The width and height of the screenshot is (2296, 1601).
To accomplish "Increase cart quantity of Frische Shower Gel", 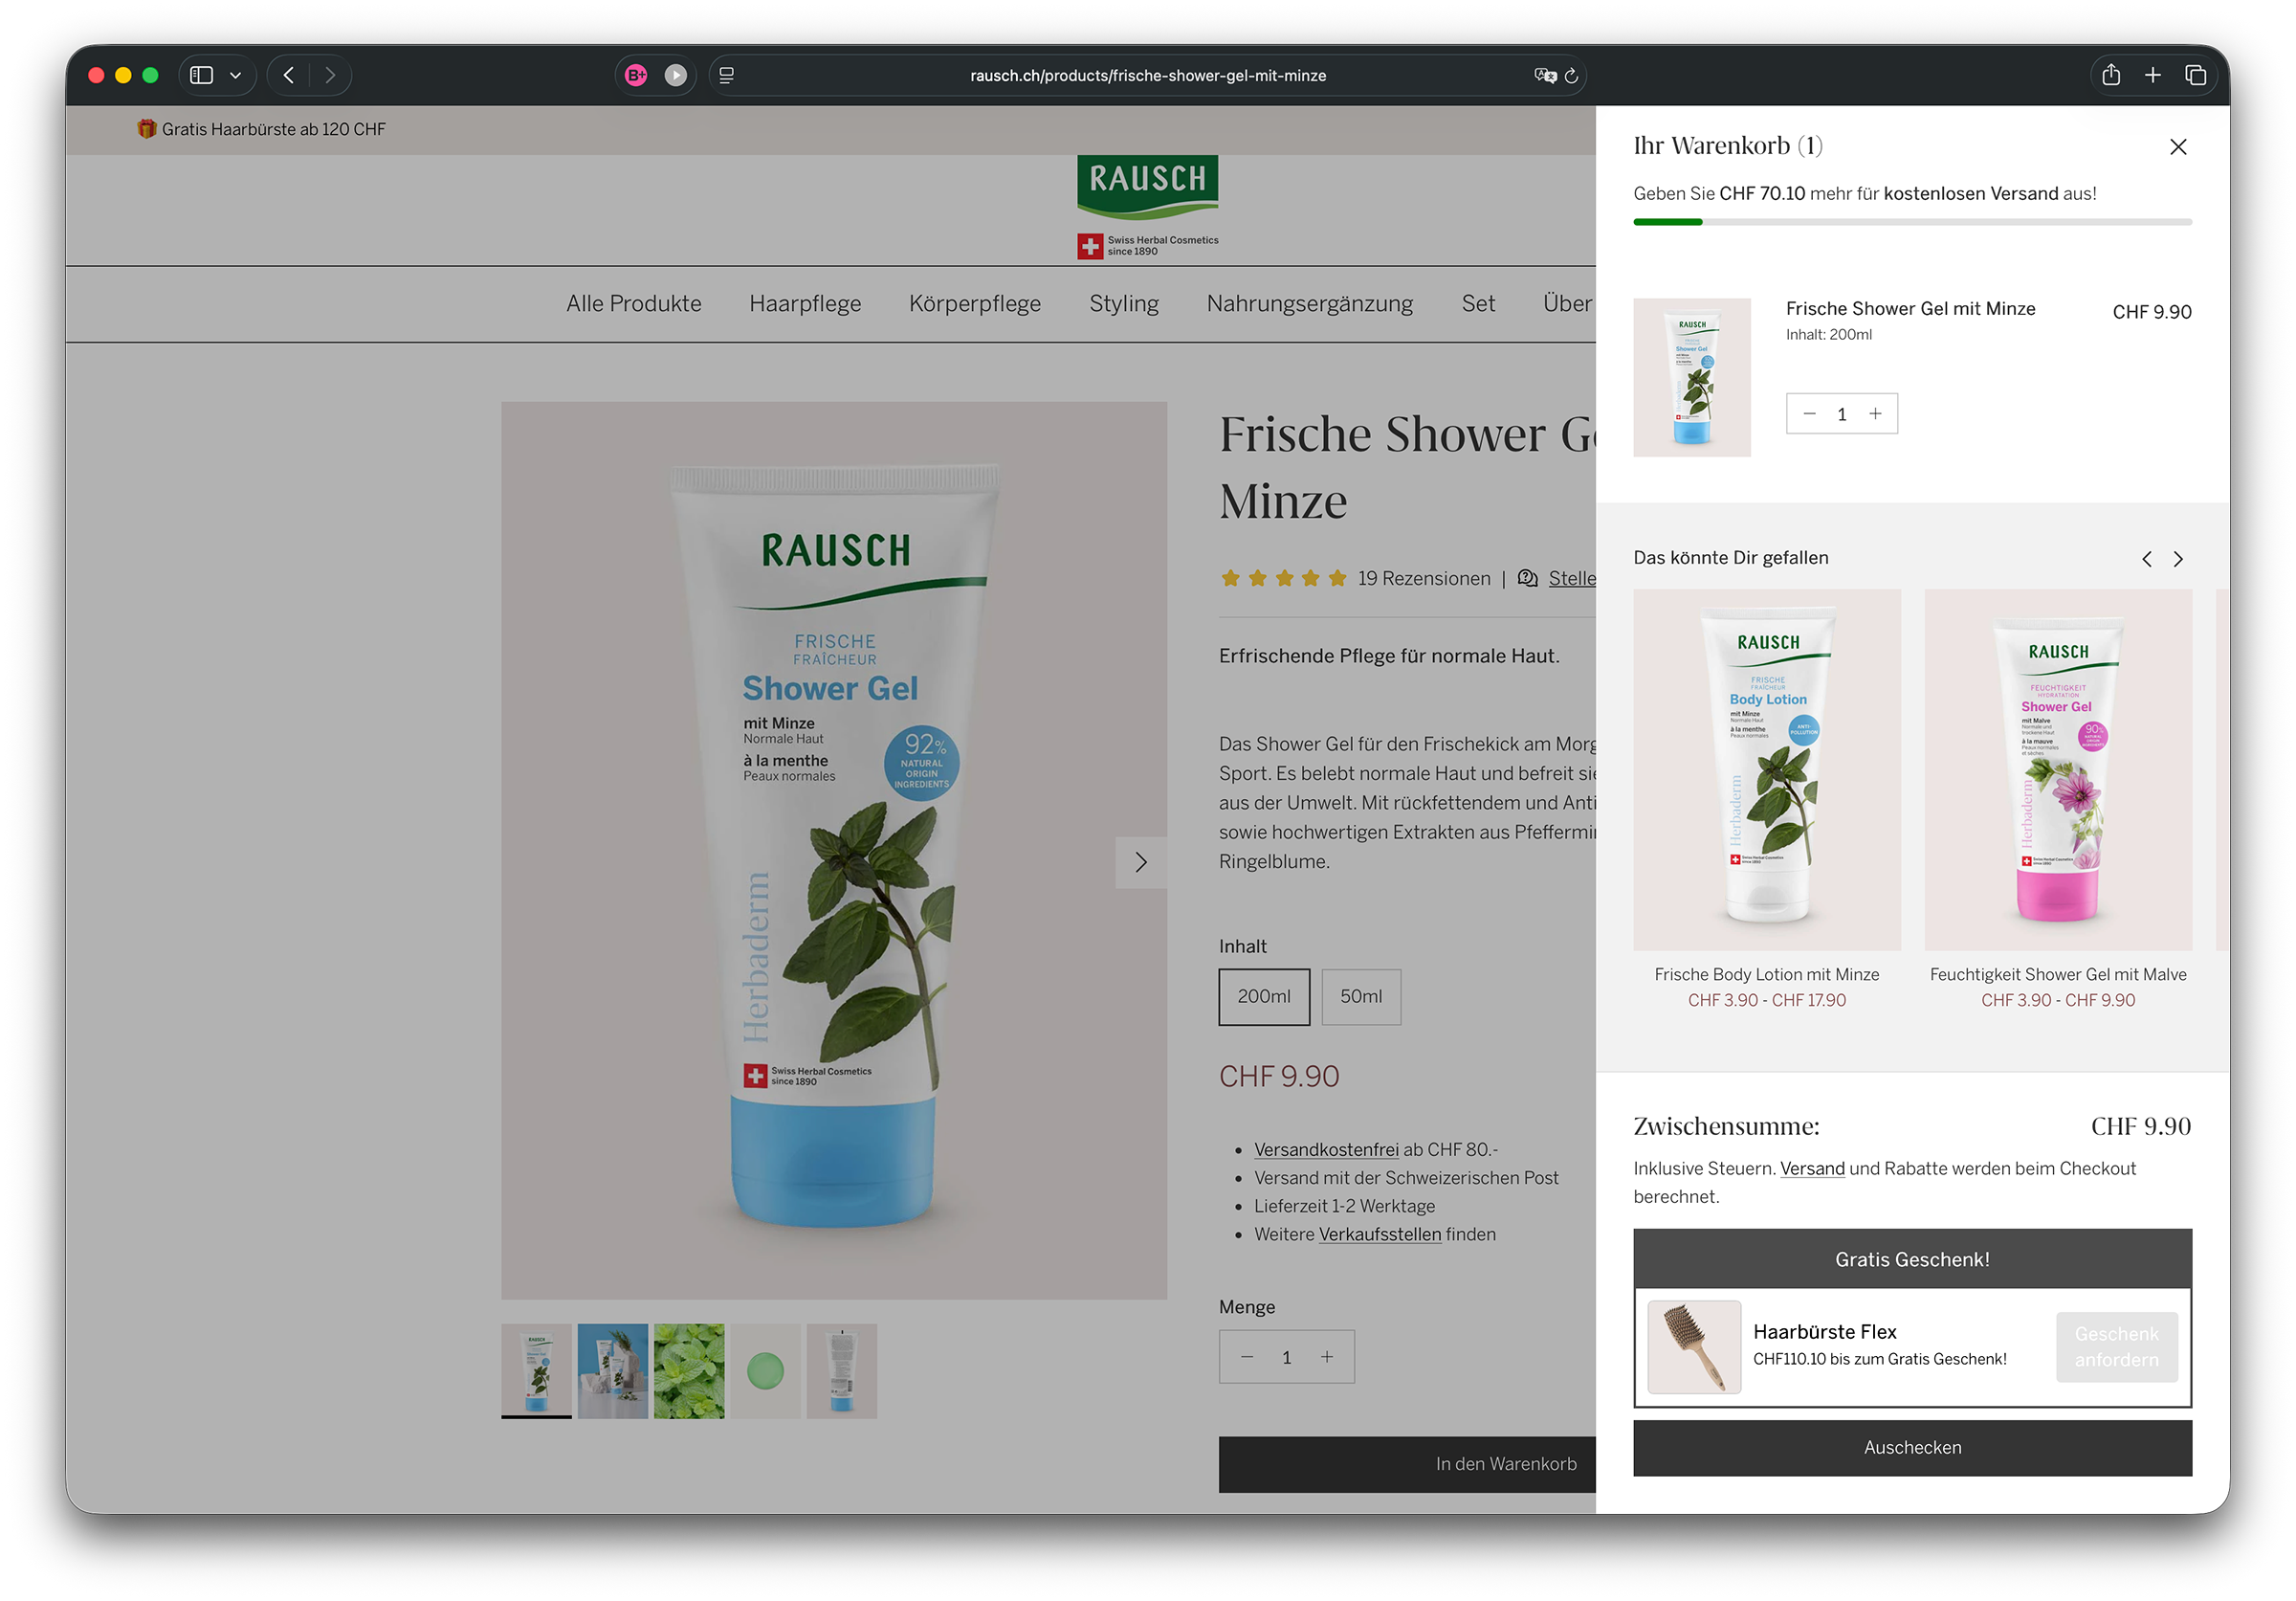I will (1875, 414).
